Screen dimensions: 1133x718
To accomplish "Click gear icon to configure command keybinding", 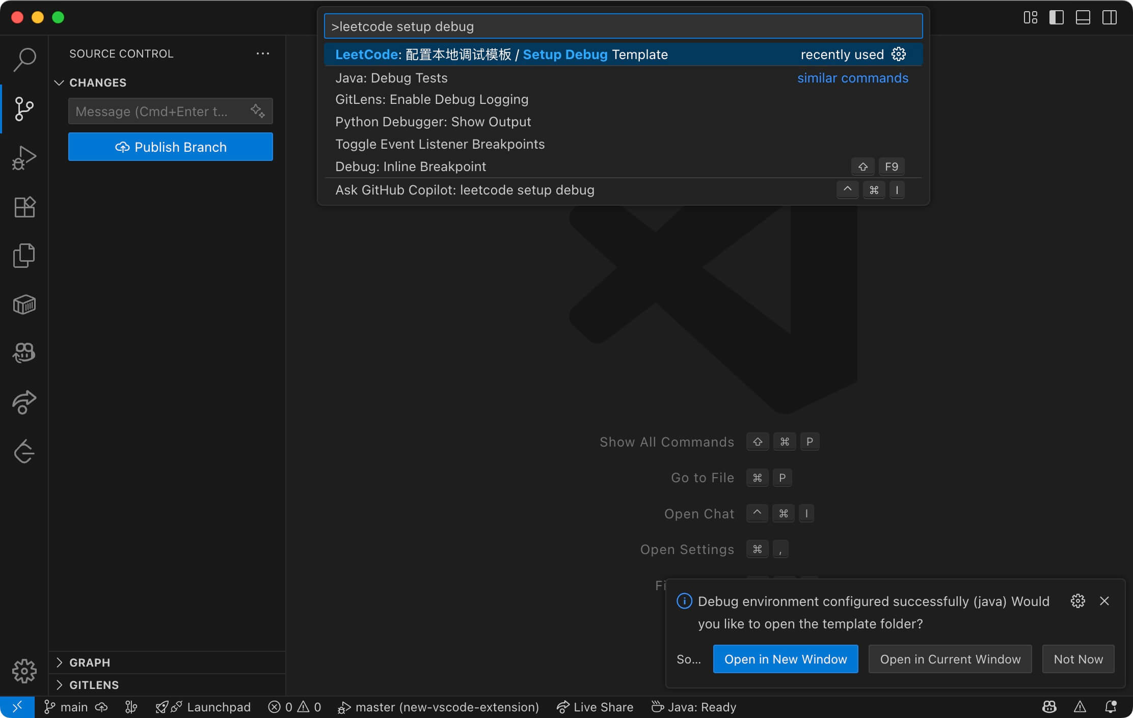I will [x=899, y=54].
